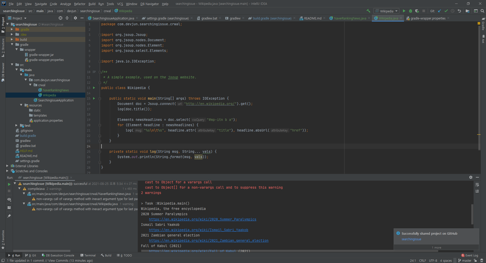Collapse the gradle folder in the tree
This screenshot has height=263, width=486.
pos(12,45)
